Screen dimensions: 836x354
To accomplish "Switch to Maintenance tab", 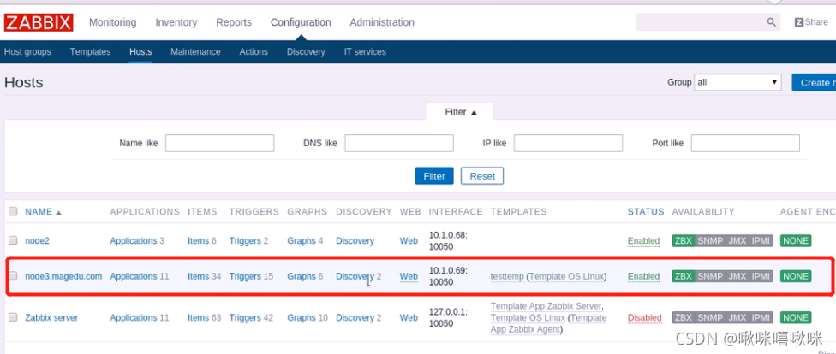I will [x=195, y=51].
